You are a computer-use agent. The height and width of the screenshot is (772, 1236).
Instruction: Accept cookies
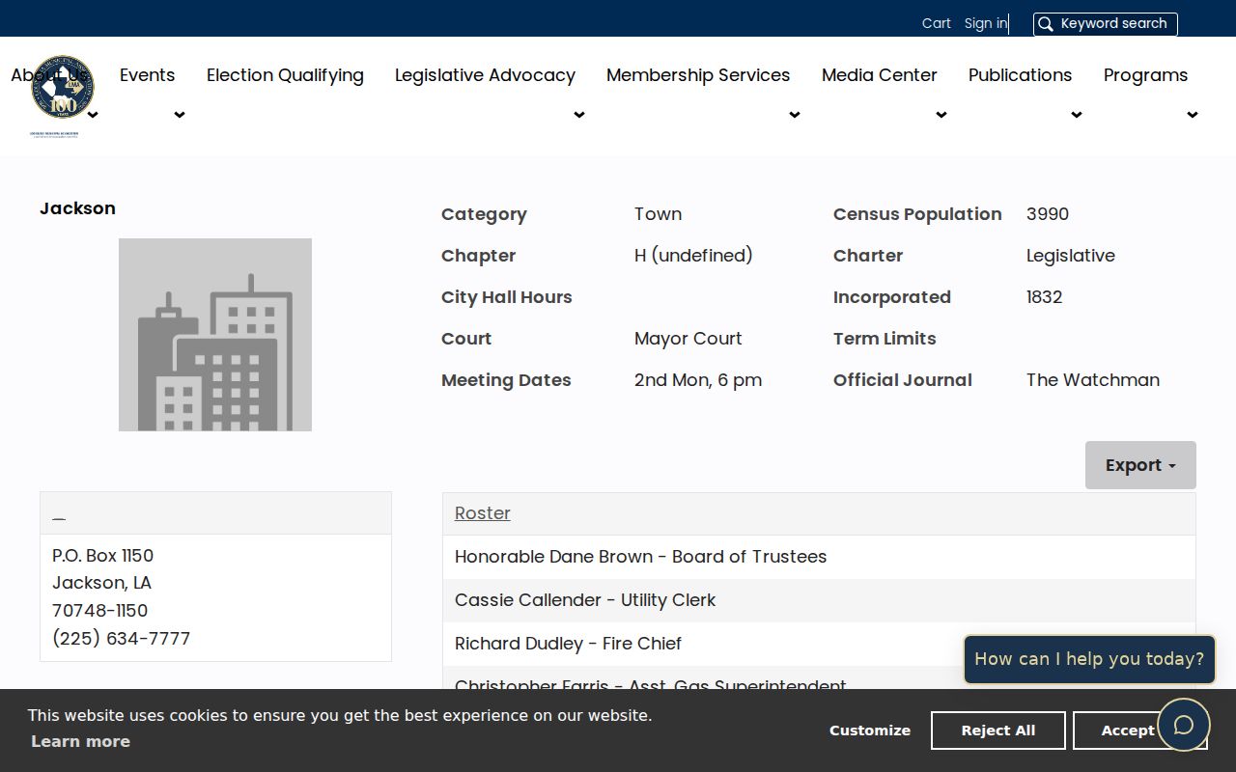tap(1128, 731)
